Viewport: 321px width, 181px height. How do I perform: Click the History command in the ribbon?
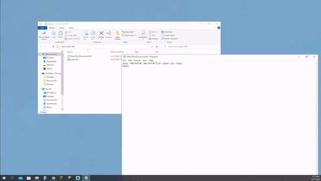pyautogui.click(x=153, y=39)
